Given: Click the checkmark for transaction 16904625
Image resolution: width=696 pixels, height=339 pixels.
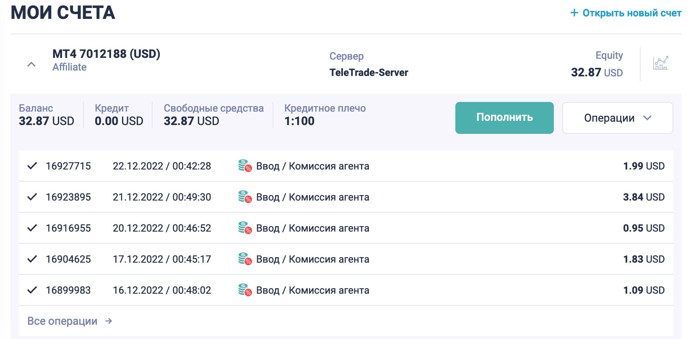Looking at the screenshot, I should point(32,259).
